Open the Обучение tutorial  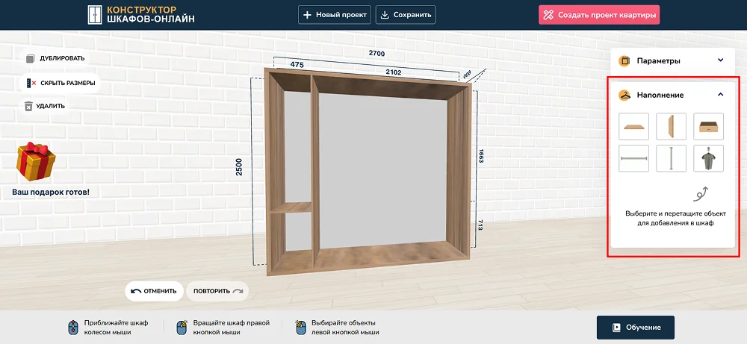(635, 328)
